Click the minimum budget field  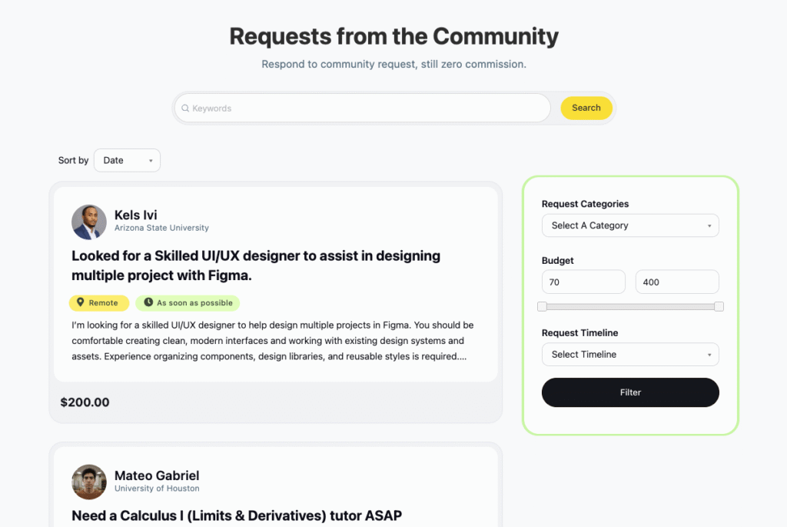583,282
